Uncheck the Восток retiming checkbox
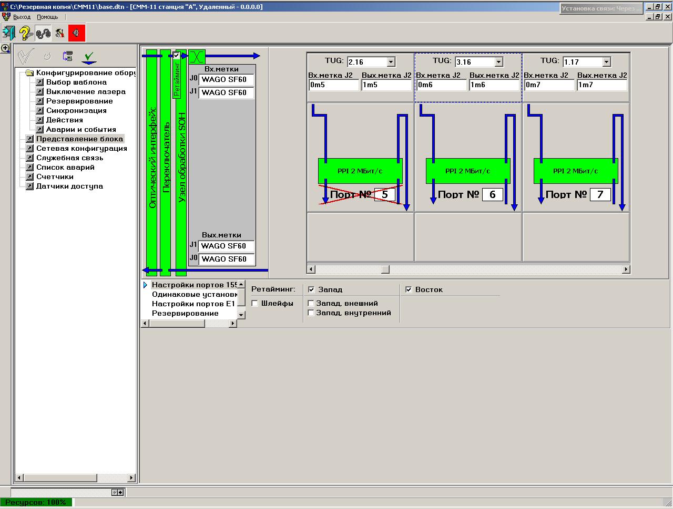 409,289
